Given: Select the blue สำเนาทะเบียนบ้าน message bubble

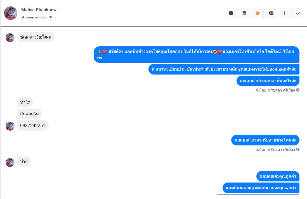Looking at the screenshot, I should (x=224, y=69).
